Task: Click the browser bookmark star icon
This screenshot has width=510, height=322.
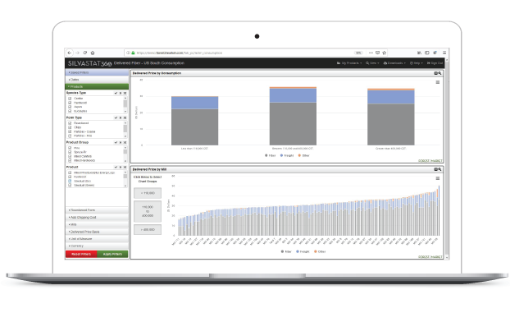Action: [384, 53]
